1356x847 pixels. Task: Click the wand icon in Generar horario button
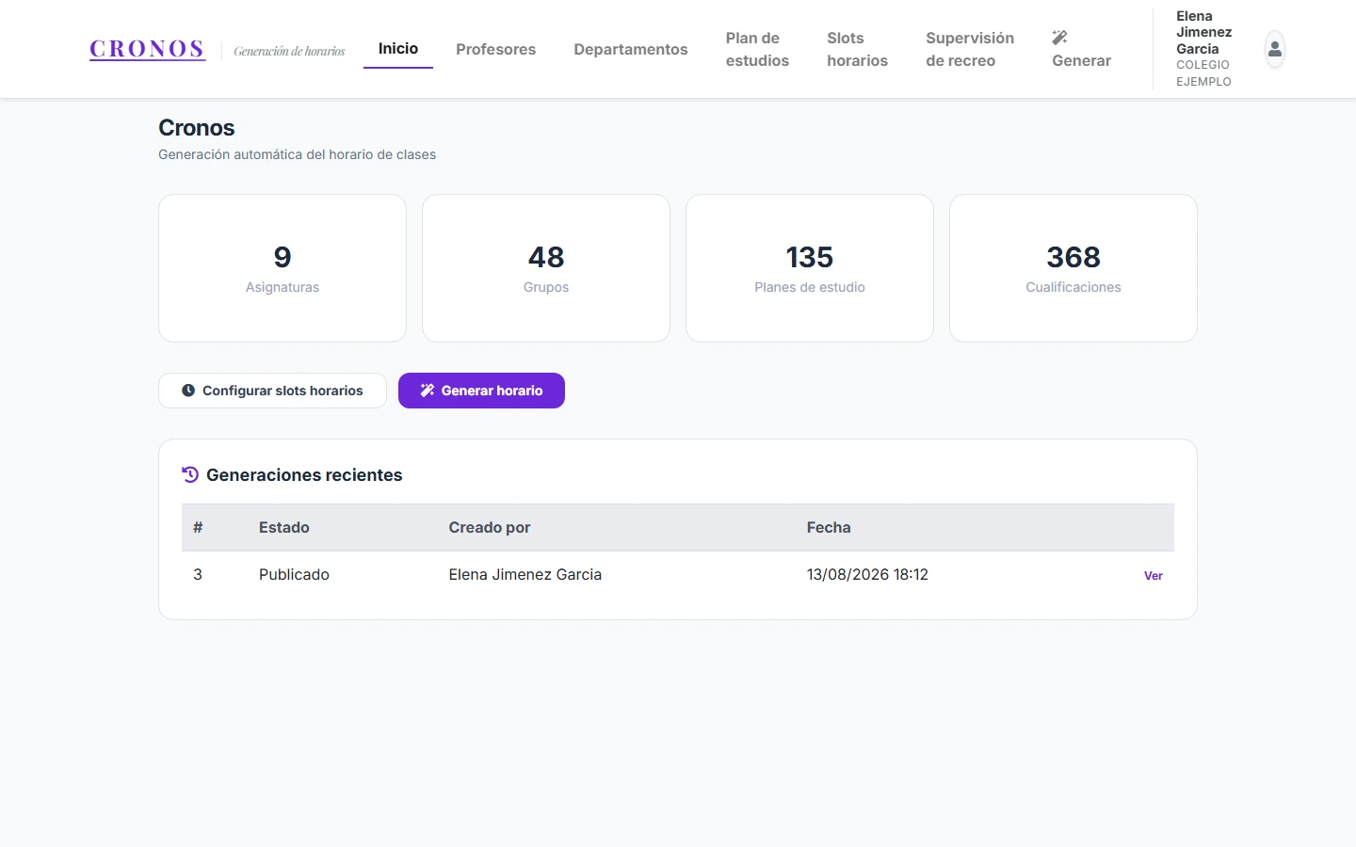428,391
